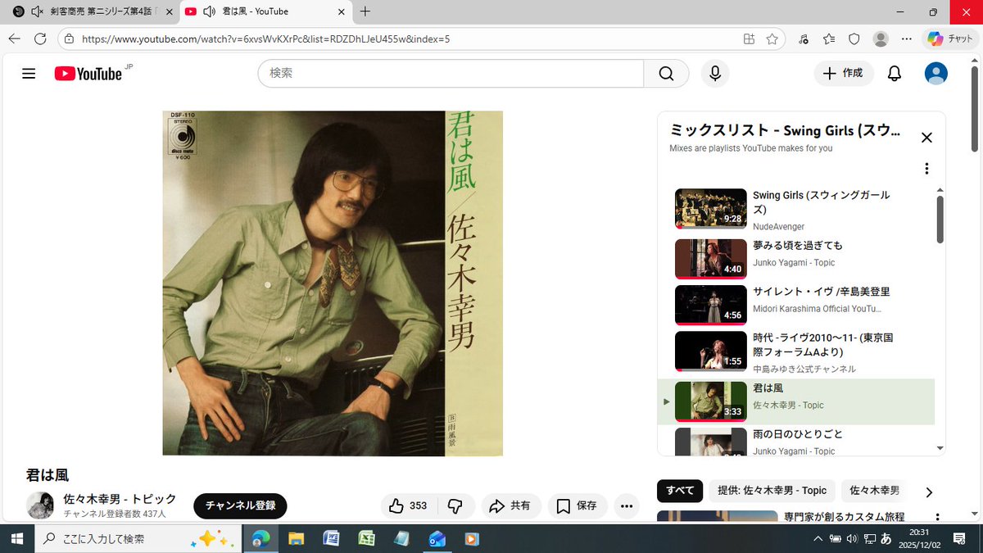
Task: Open Word from the taskbar
Action: 331,538
